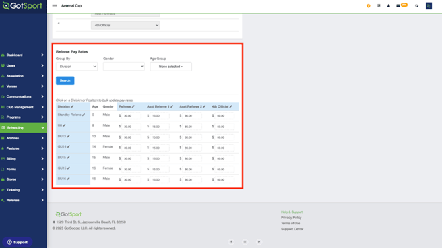Open Privacy Policy footer link
Image resolution: width=442 pixels, height=248 pixels.
(291, 218)
